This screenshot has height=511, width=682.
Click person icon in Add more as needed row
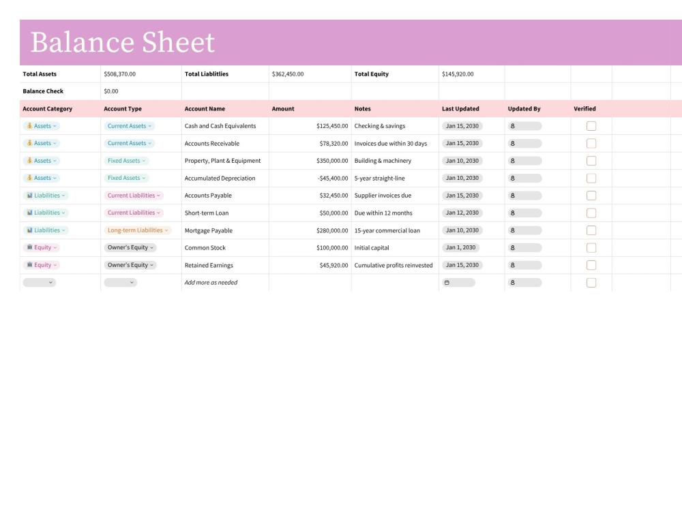coord(512,283)
